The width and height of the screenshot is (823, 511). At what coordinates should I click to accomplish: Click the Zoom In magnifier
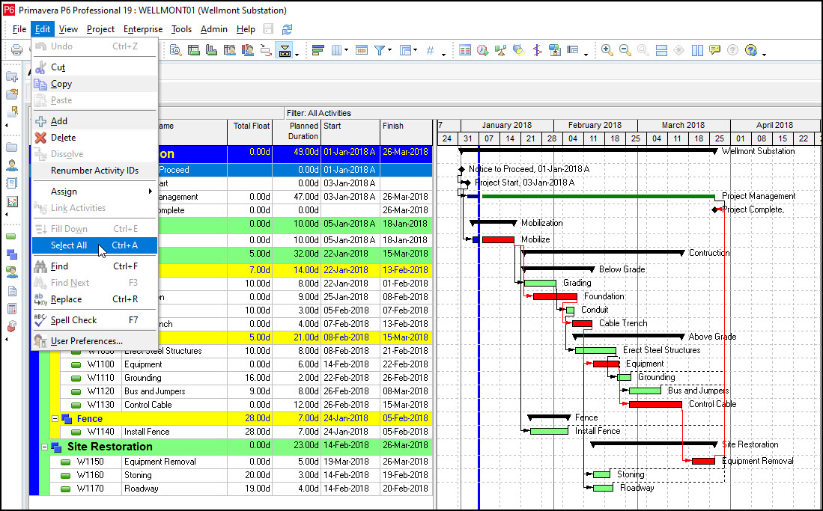pyautogui.click(x=607, y=50)
